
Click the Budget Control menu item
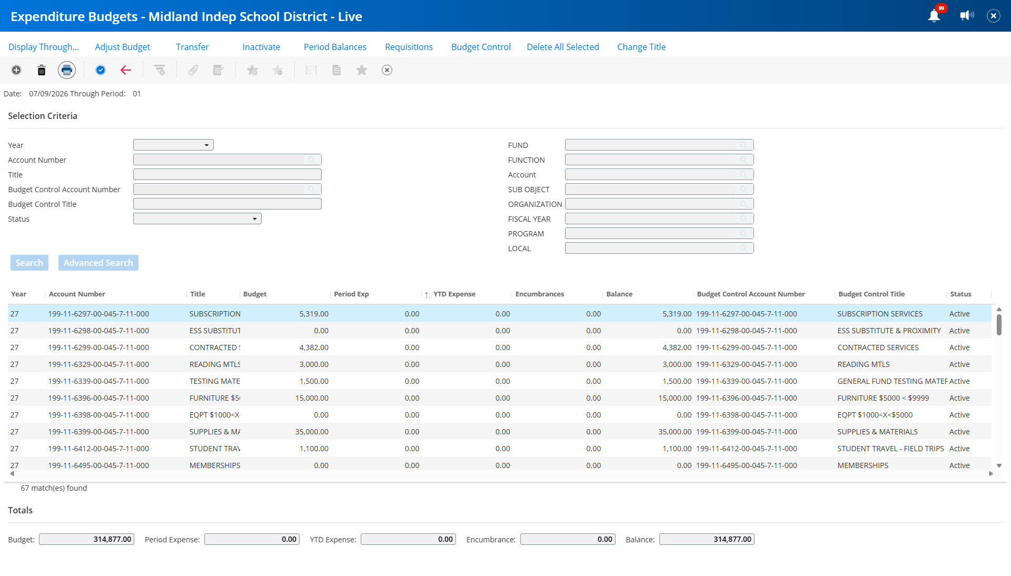coord(481,47)
